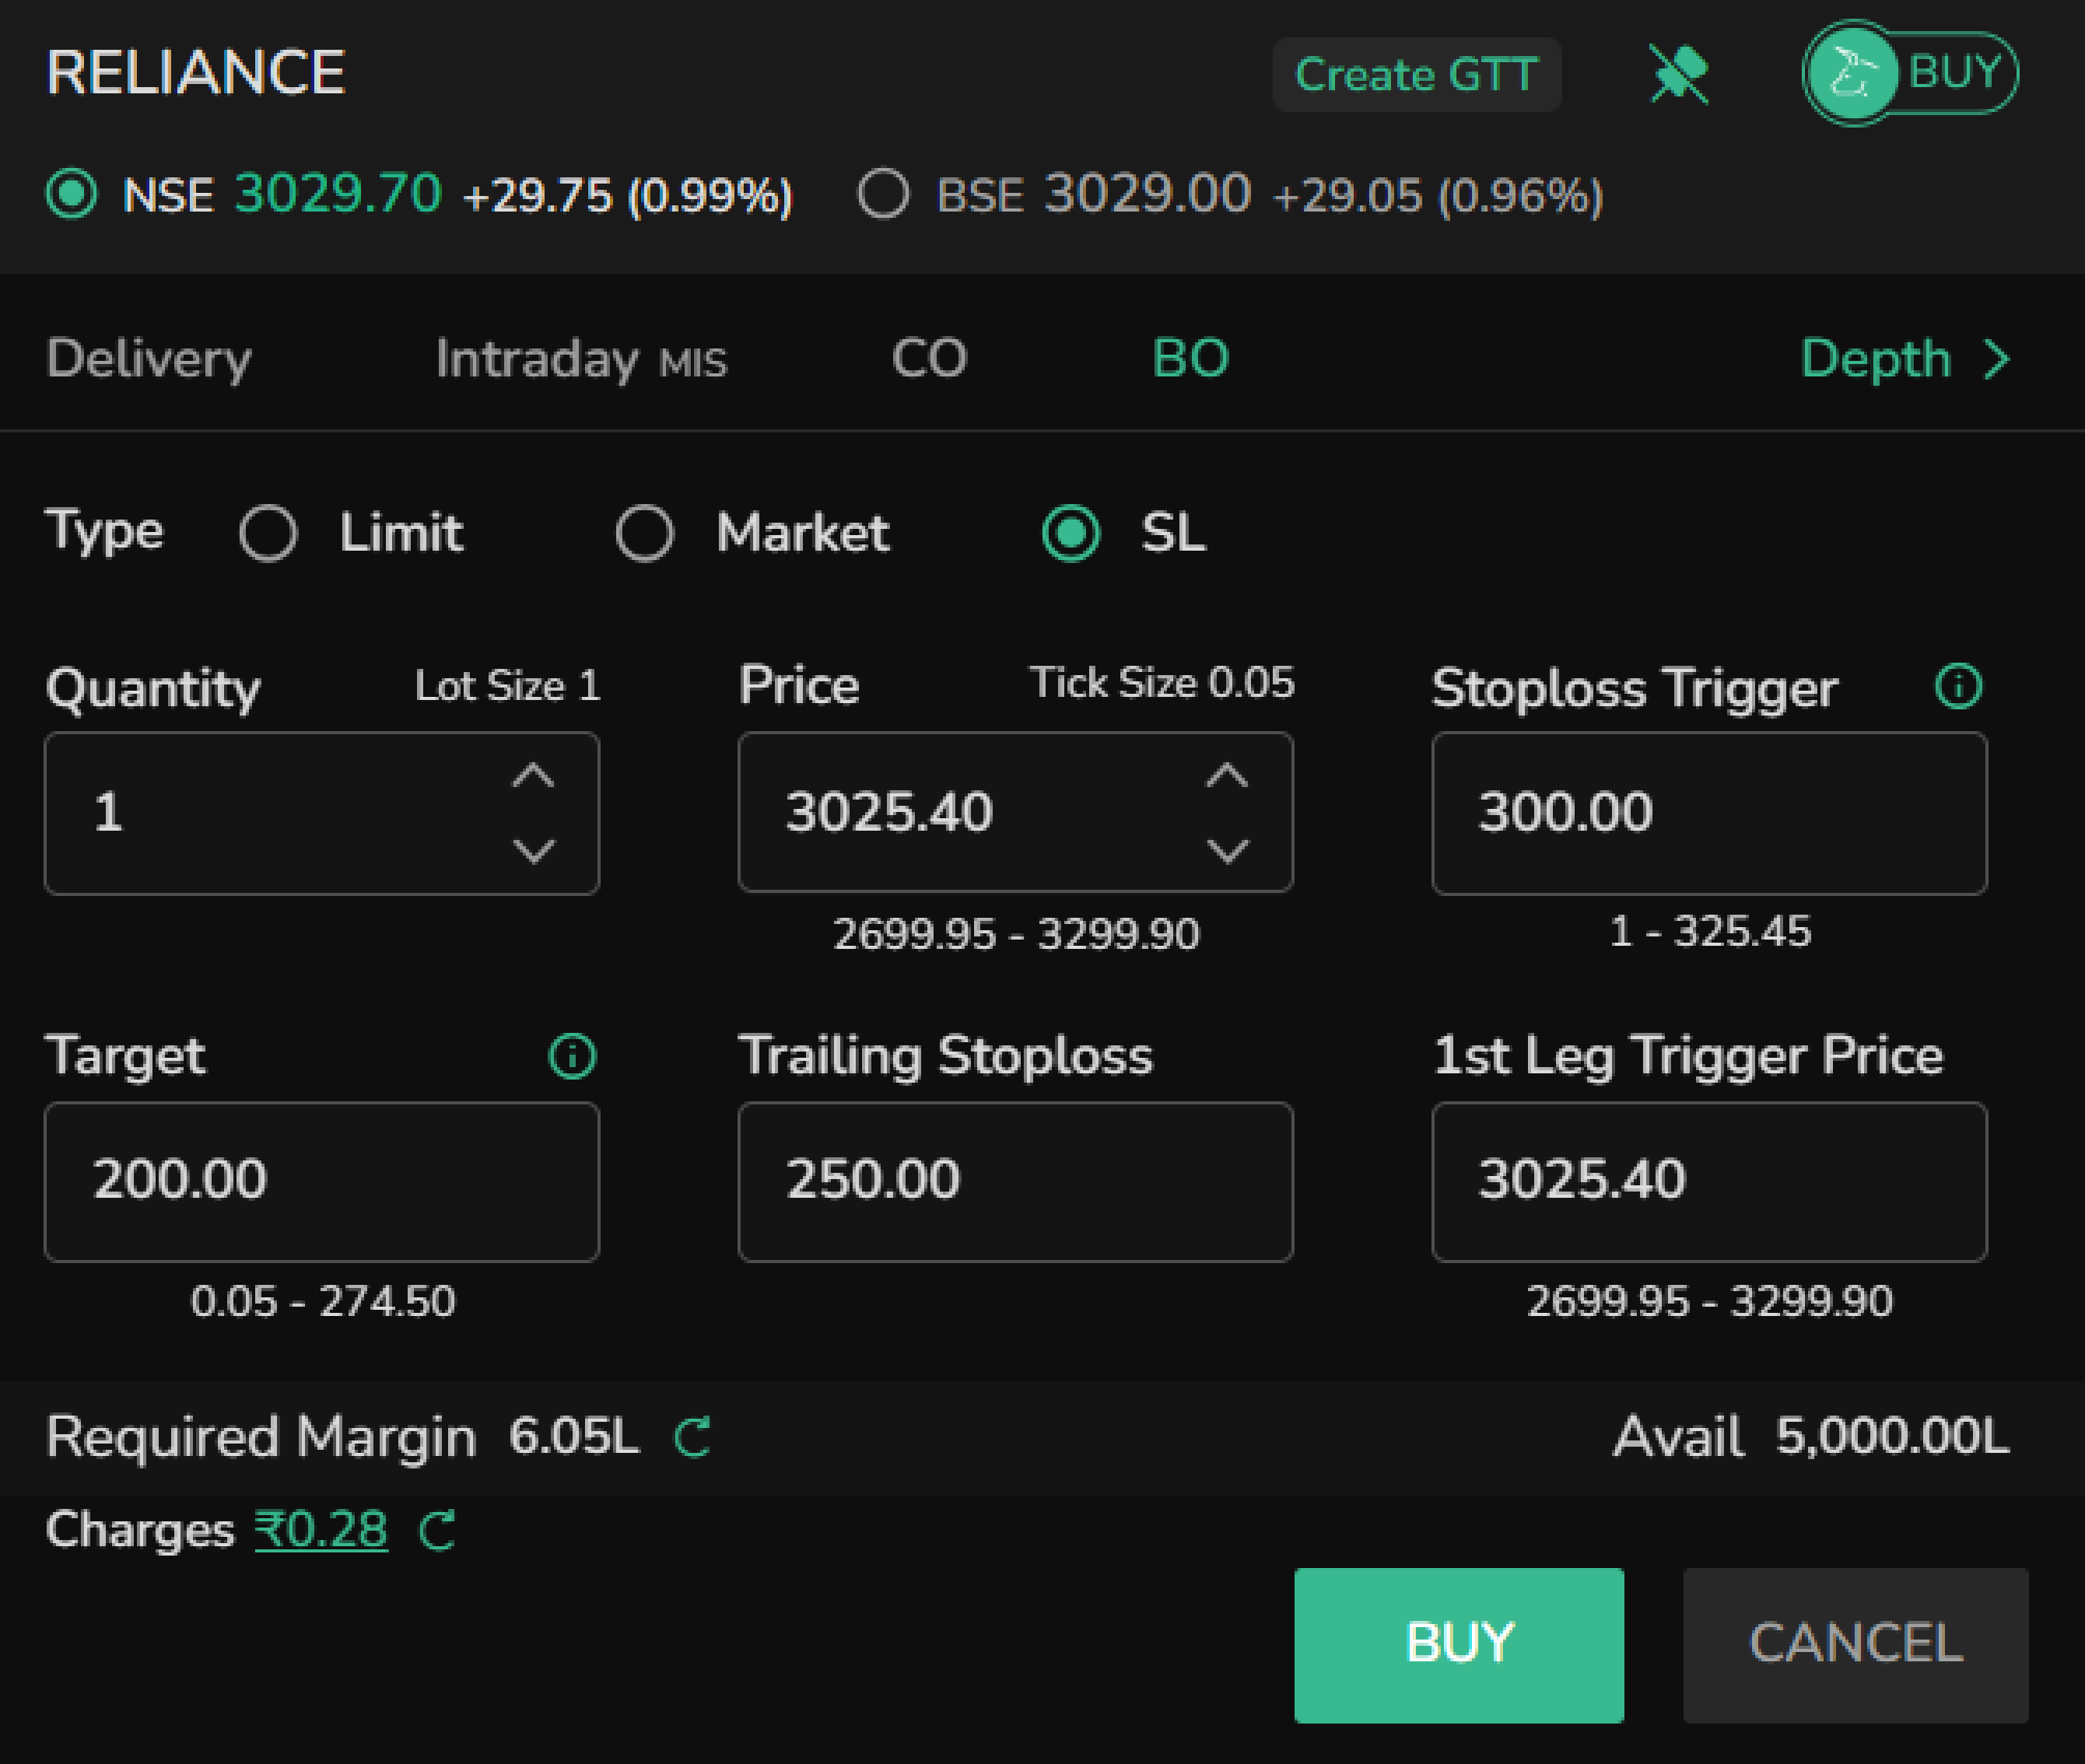Open Target info icon
Image resolution: width=2085 pixels, height=1764 pixels.
point(572,1055)
